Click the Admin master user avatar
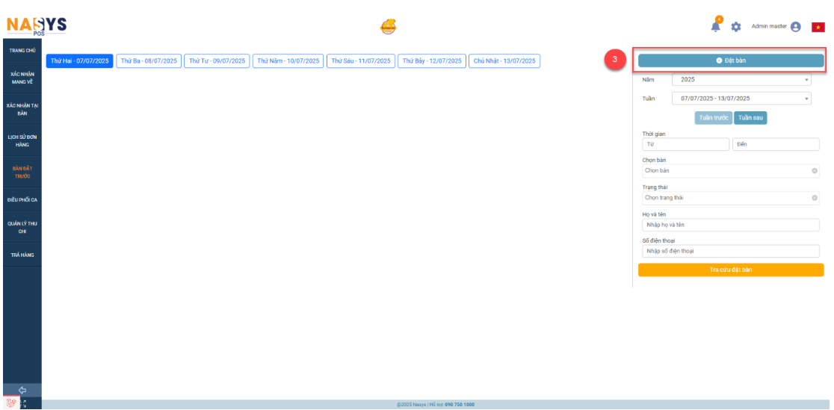This screenshot has height=410, width=834. (x=796, y=26)
